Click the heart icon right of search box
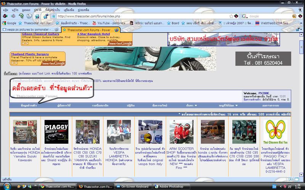 pyautogui.click(x=300, y=16)
